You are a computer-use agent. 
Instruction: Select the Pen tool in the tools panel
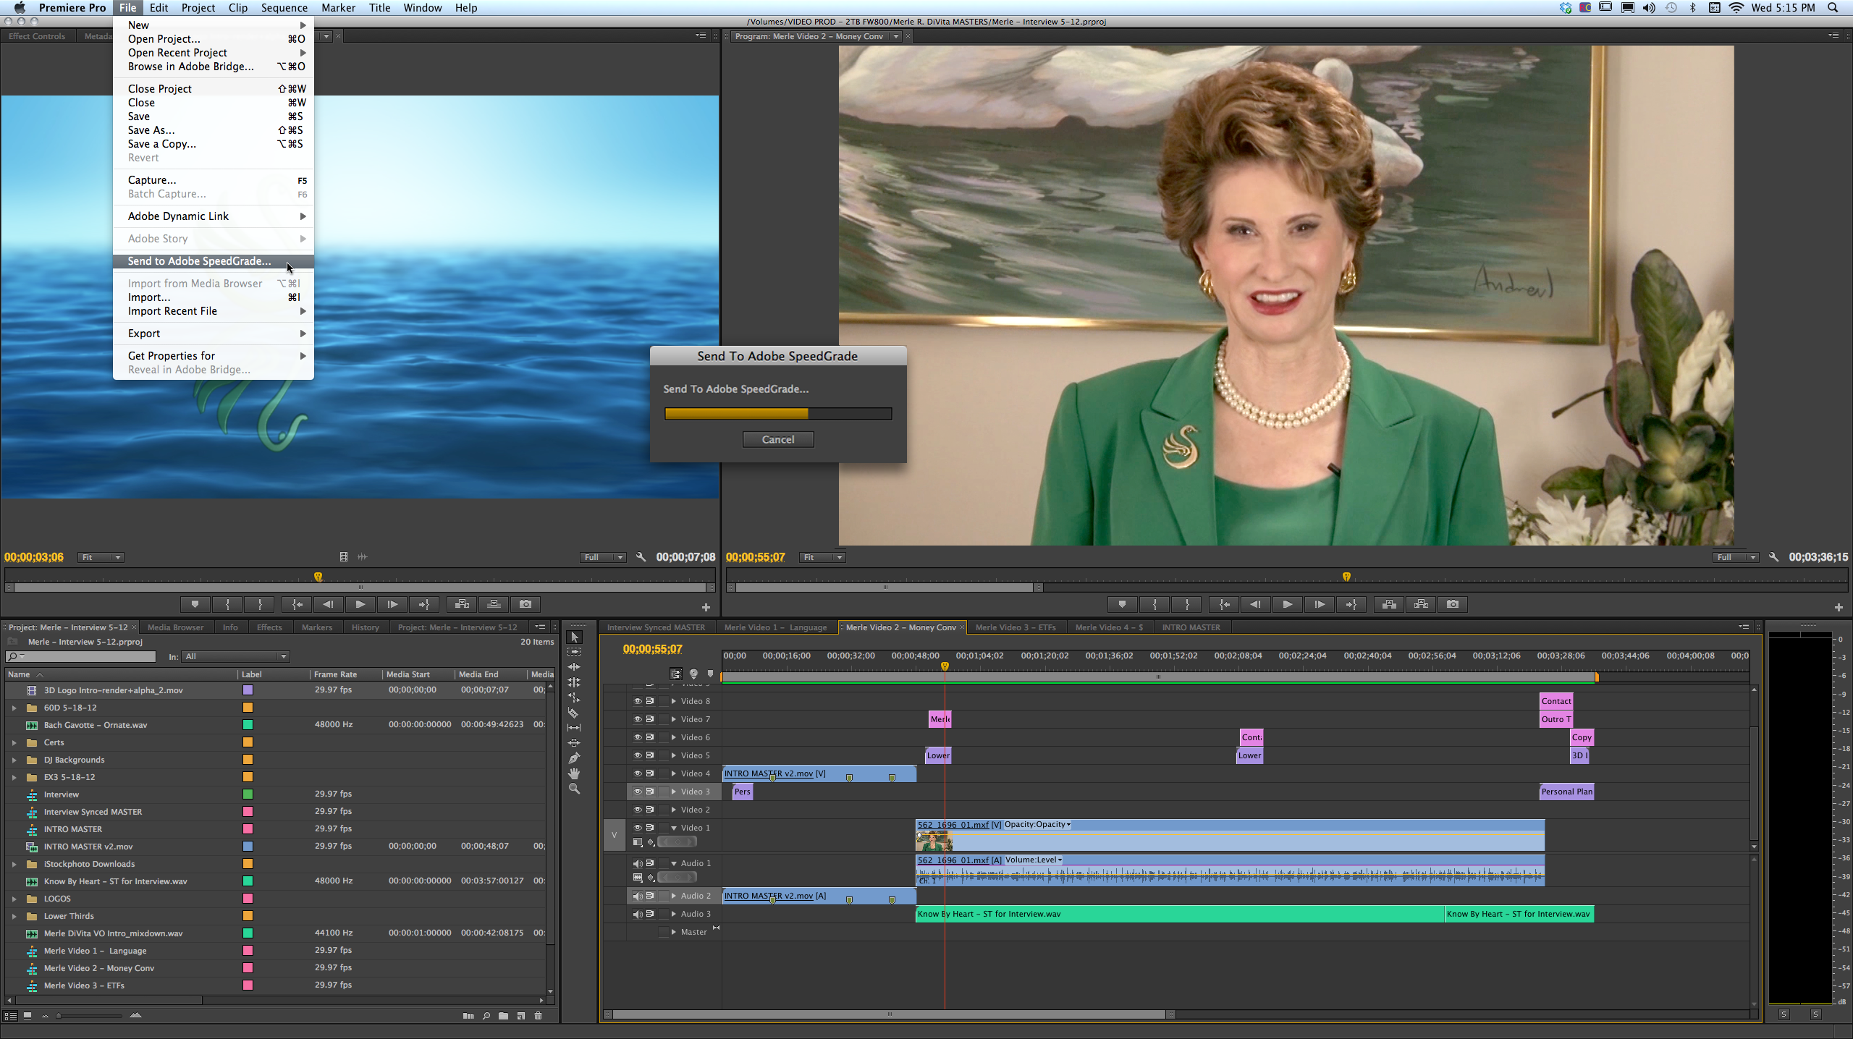[574, 758]
